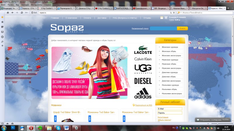Click the Calvin Klein brand logo

(143, 59)
